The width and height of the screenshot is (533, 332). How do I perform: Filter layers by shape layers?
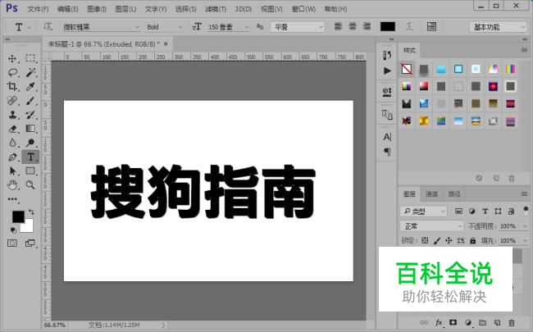(498, 211)
